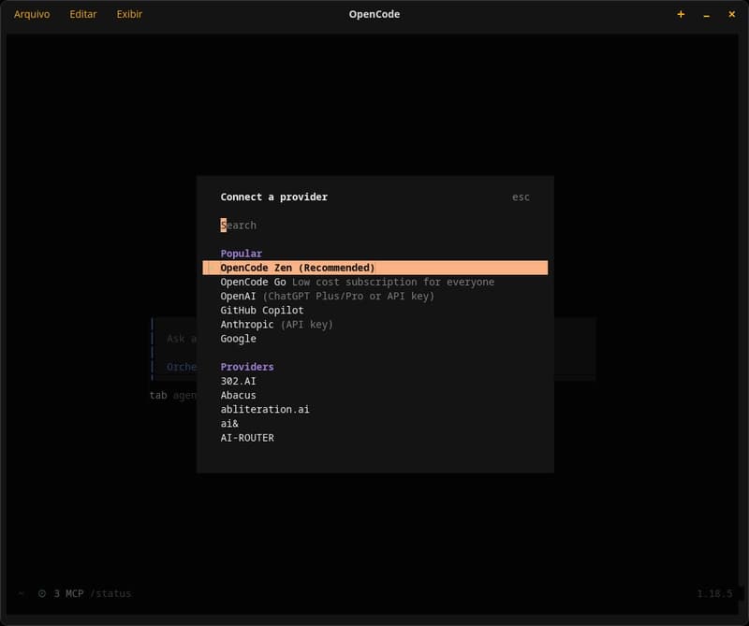749x626 pixels.
Task: Click the version number 1.18.5
Action: 714,593
